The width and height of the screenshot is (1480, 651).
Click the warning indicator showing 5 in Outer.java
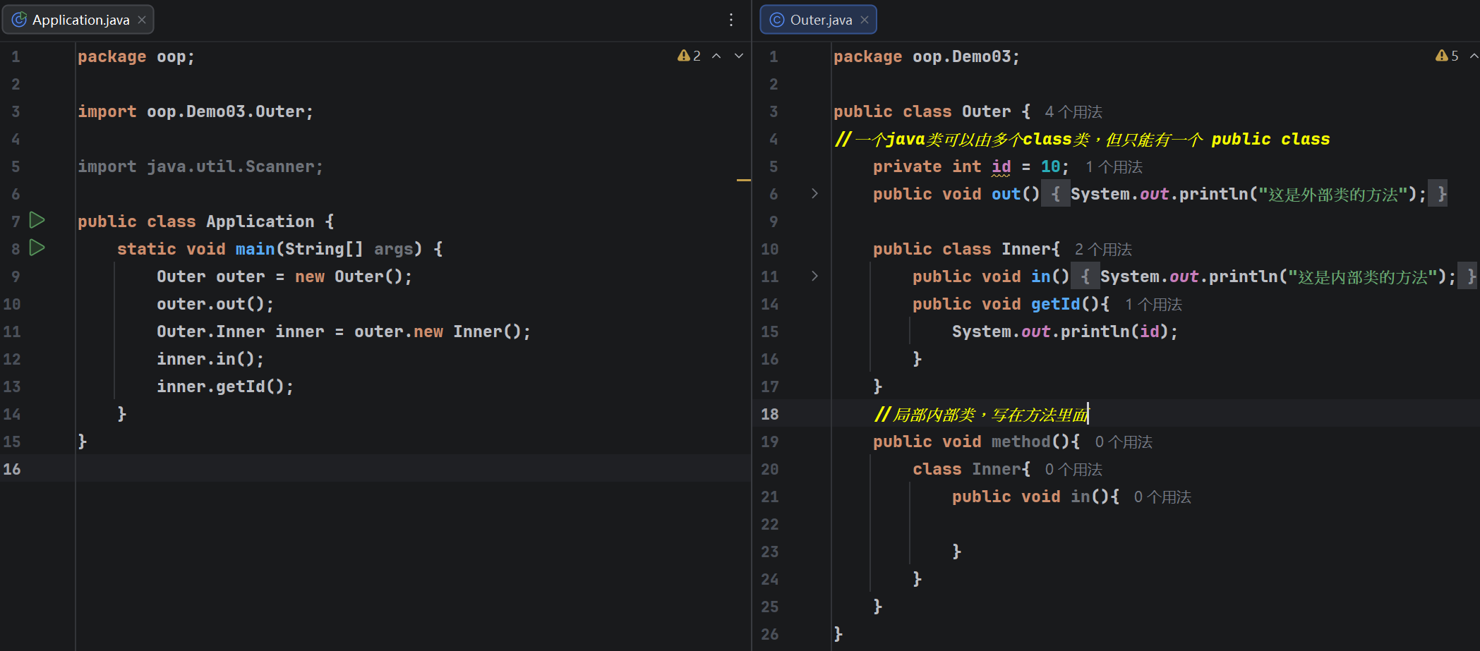tap(1447, 56)
